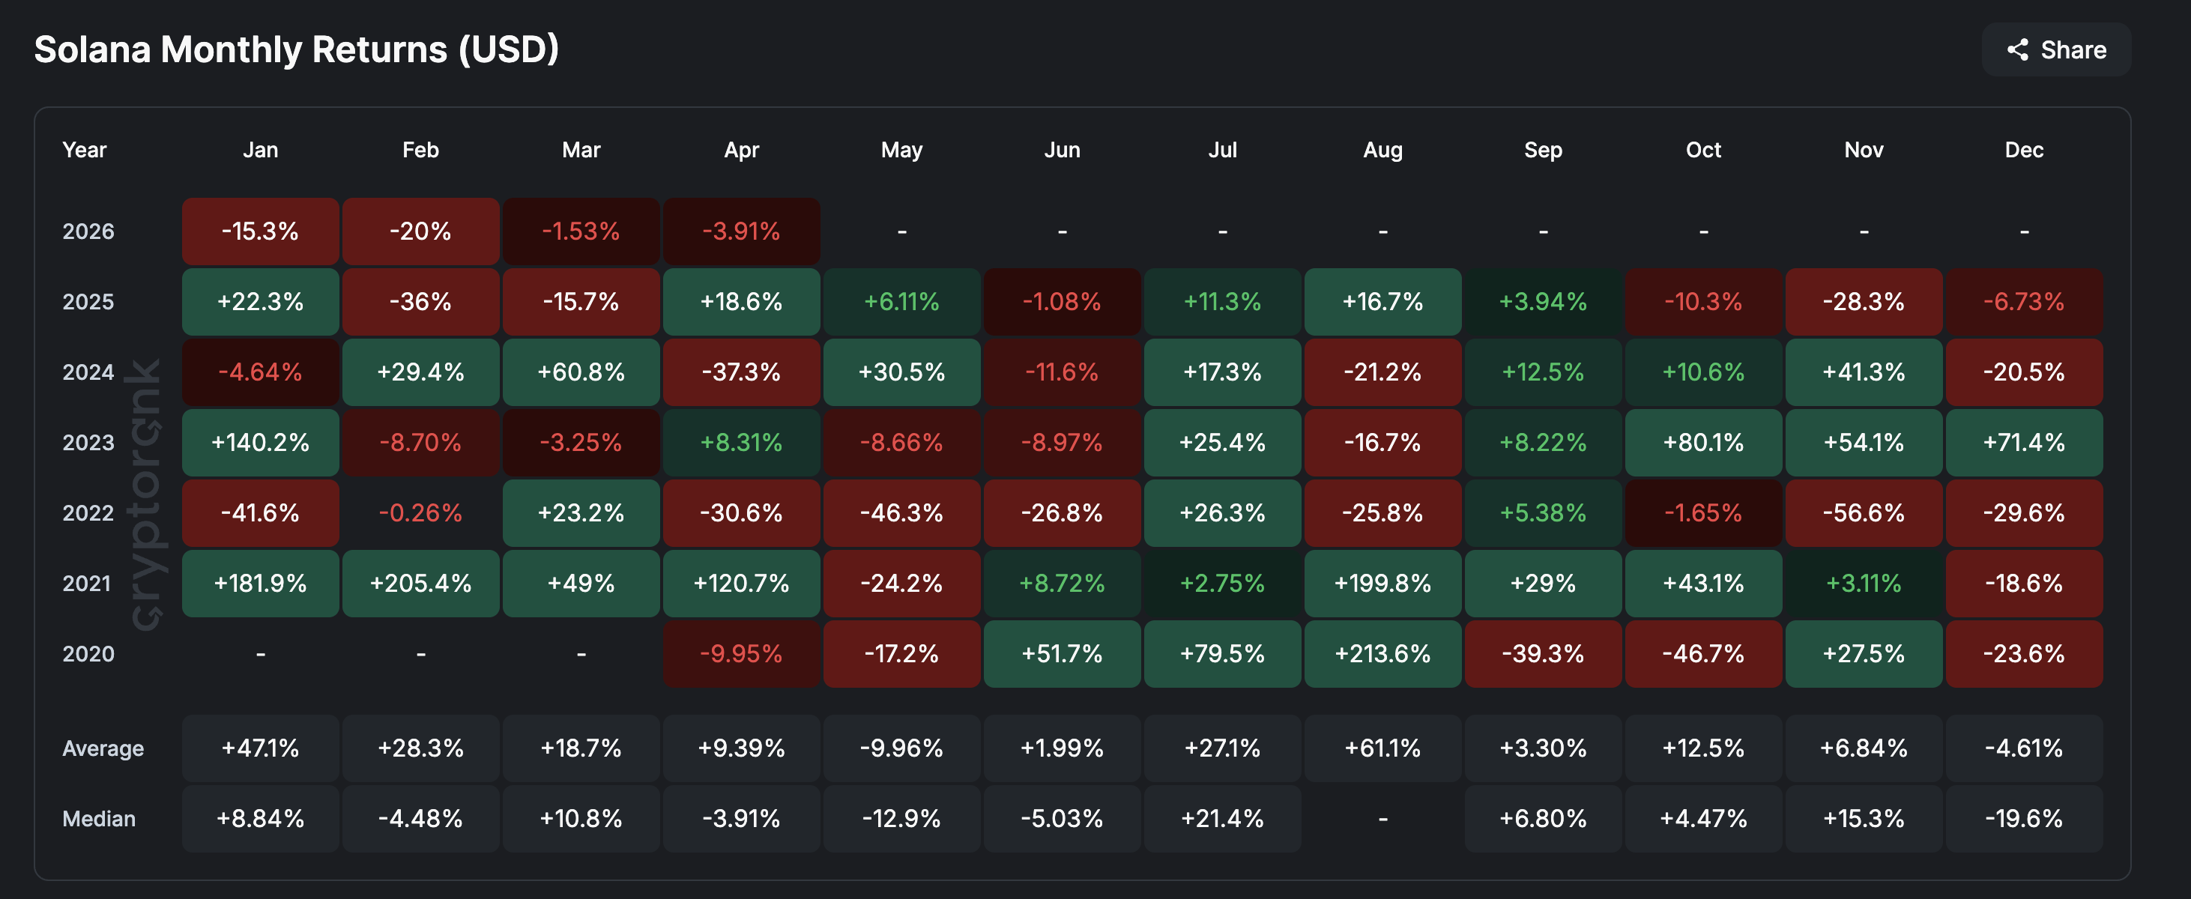
Task: Select the 2020 August +213.6% cell
Action: (1382, 654)
